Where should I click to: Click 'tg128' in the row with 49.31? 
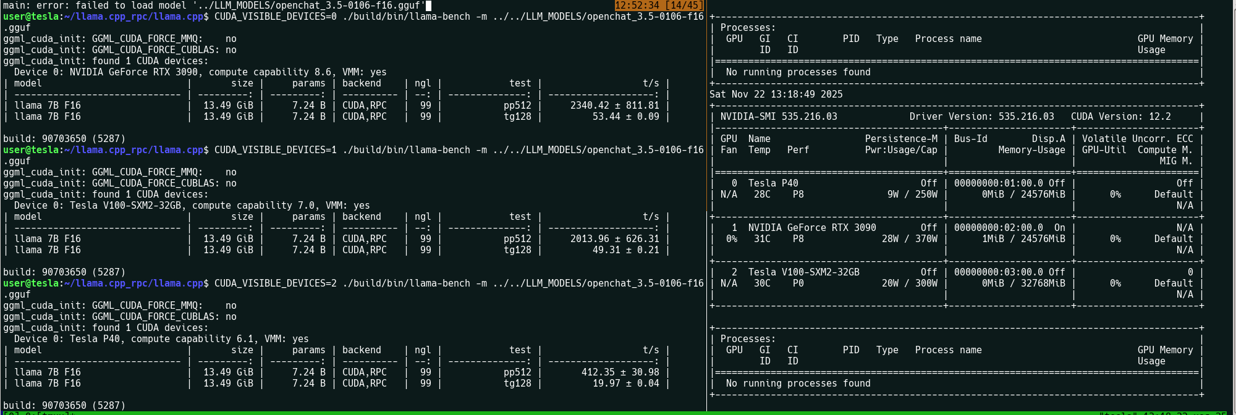pos(517,250)
